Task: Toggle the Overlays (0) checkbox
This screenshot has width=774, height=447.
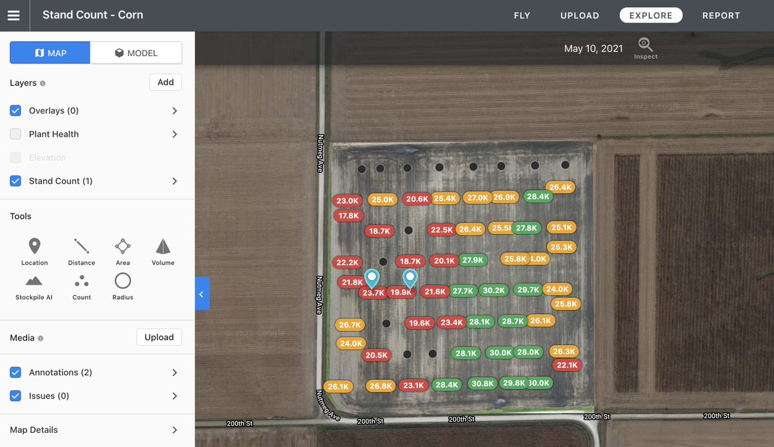Action: click(15, 111)
